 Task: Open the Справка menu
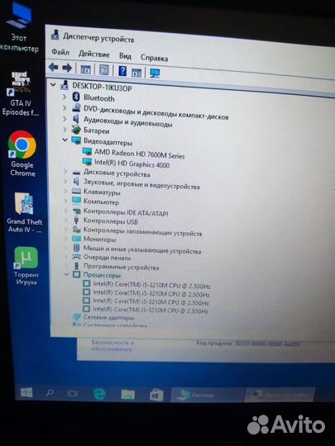tap(154, 58)
